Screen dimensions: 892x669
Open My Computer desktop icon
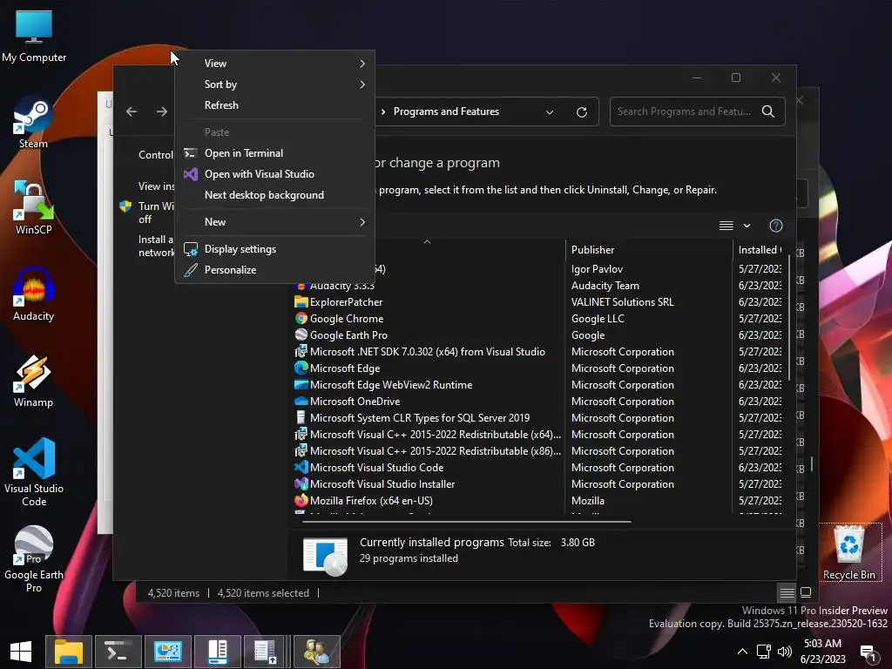[34, 37]
